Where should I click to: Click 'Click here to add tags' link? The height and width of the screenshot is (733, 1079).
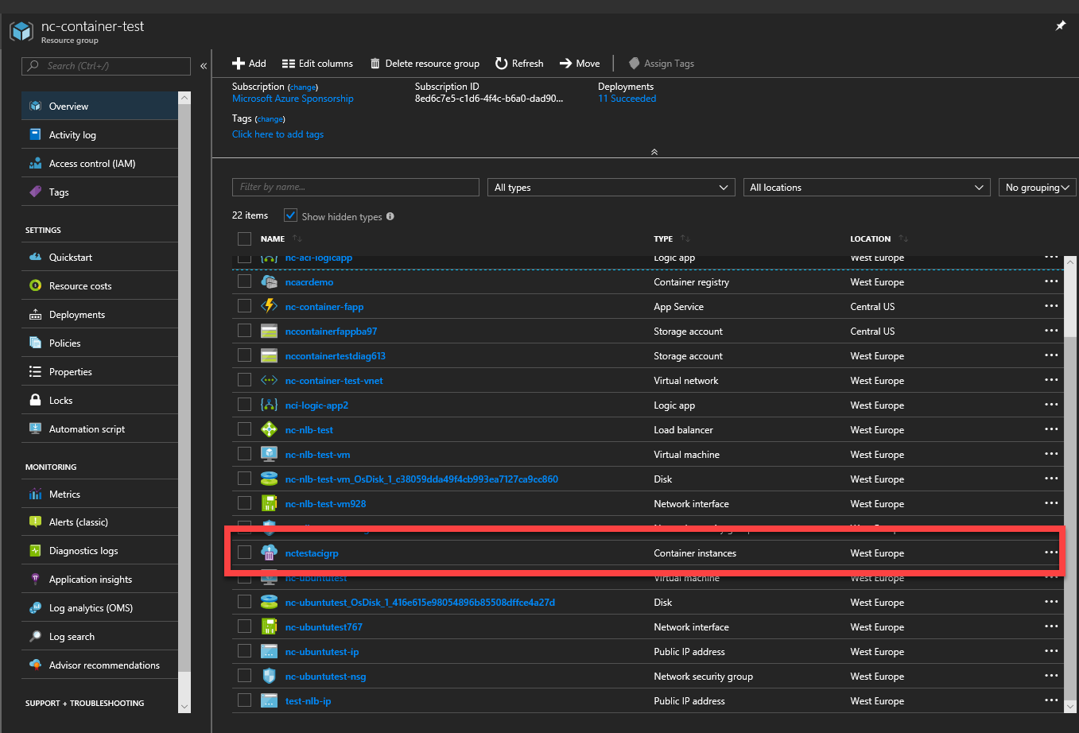tap(278, 134)
